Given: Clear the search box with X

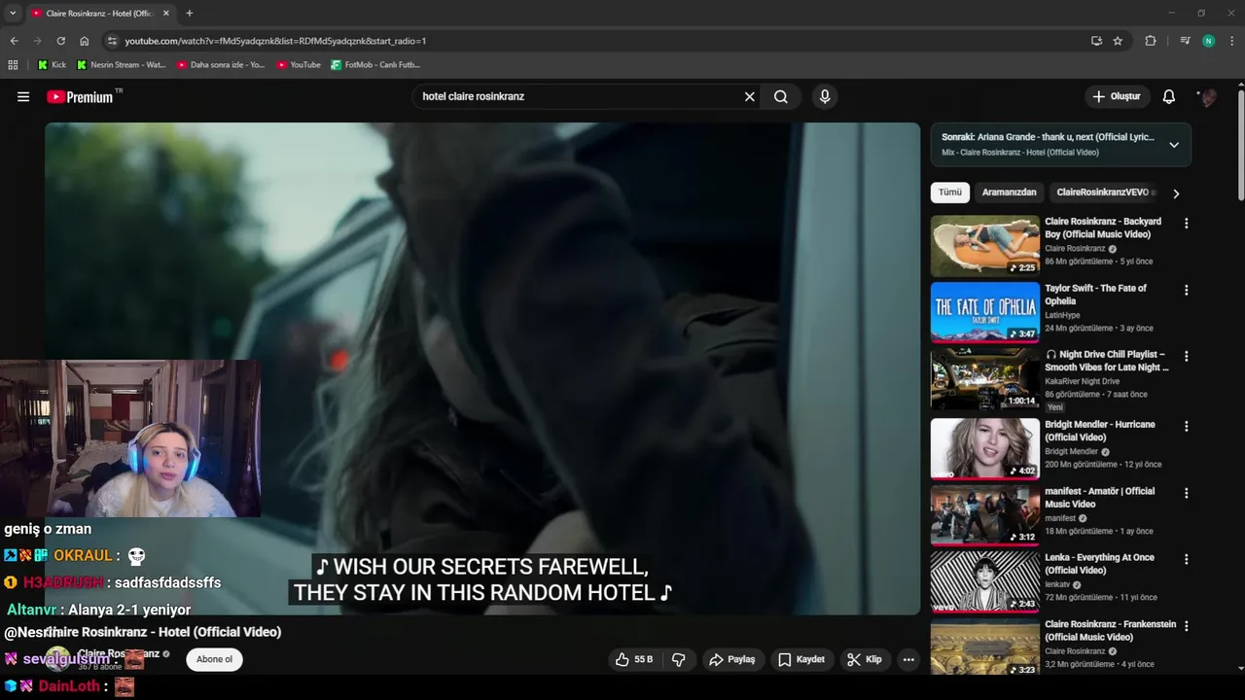Looking at the screenshot, I should (x=749, y=97).
